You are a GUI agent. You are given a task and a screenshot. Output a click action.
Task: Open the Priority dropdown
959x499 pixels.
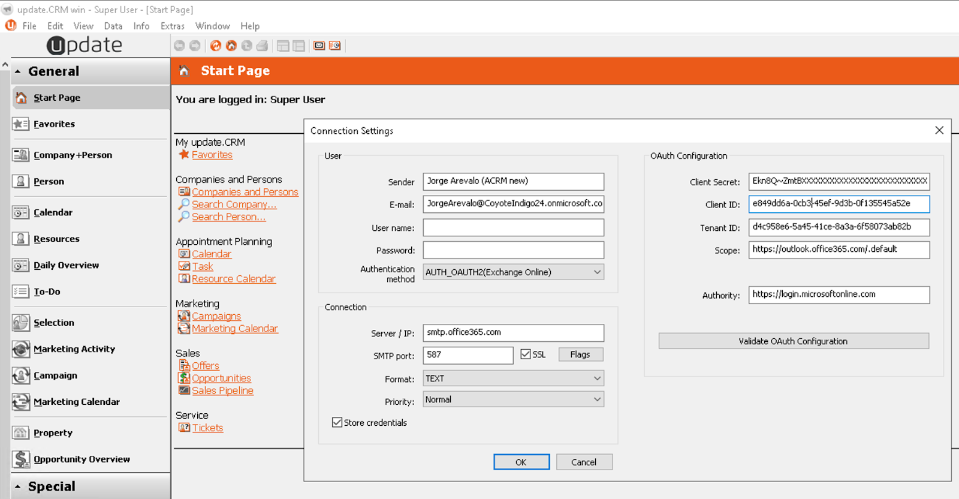coord(514,399)
